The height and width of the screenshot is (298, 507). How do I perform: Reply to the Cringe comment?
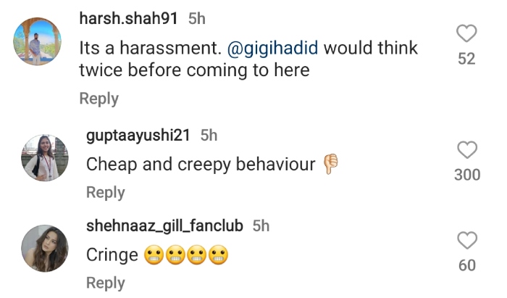106,283
